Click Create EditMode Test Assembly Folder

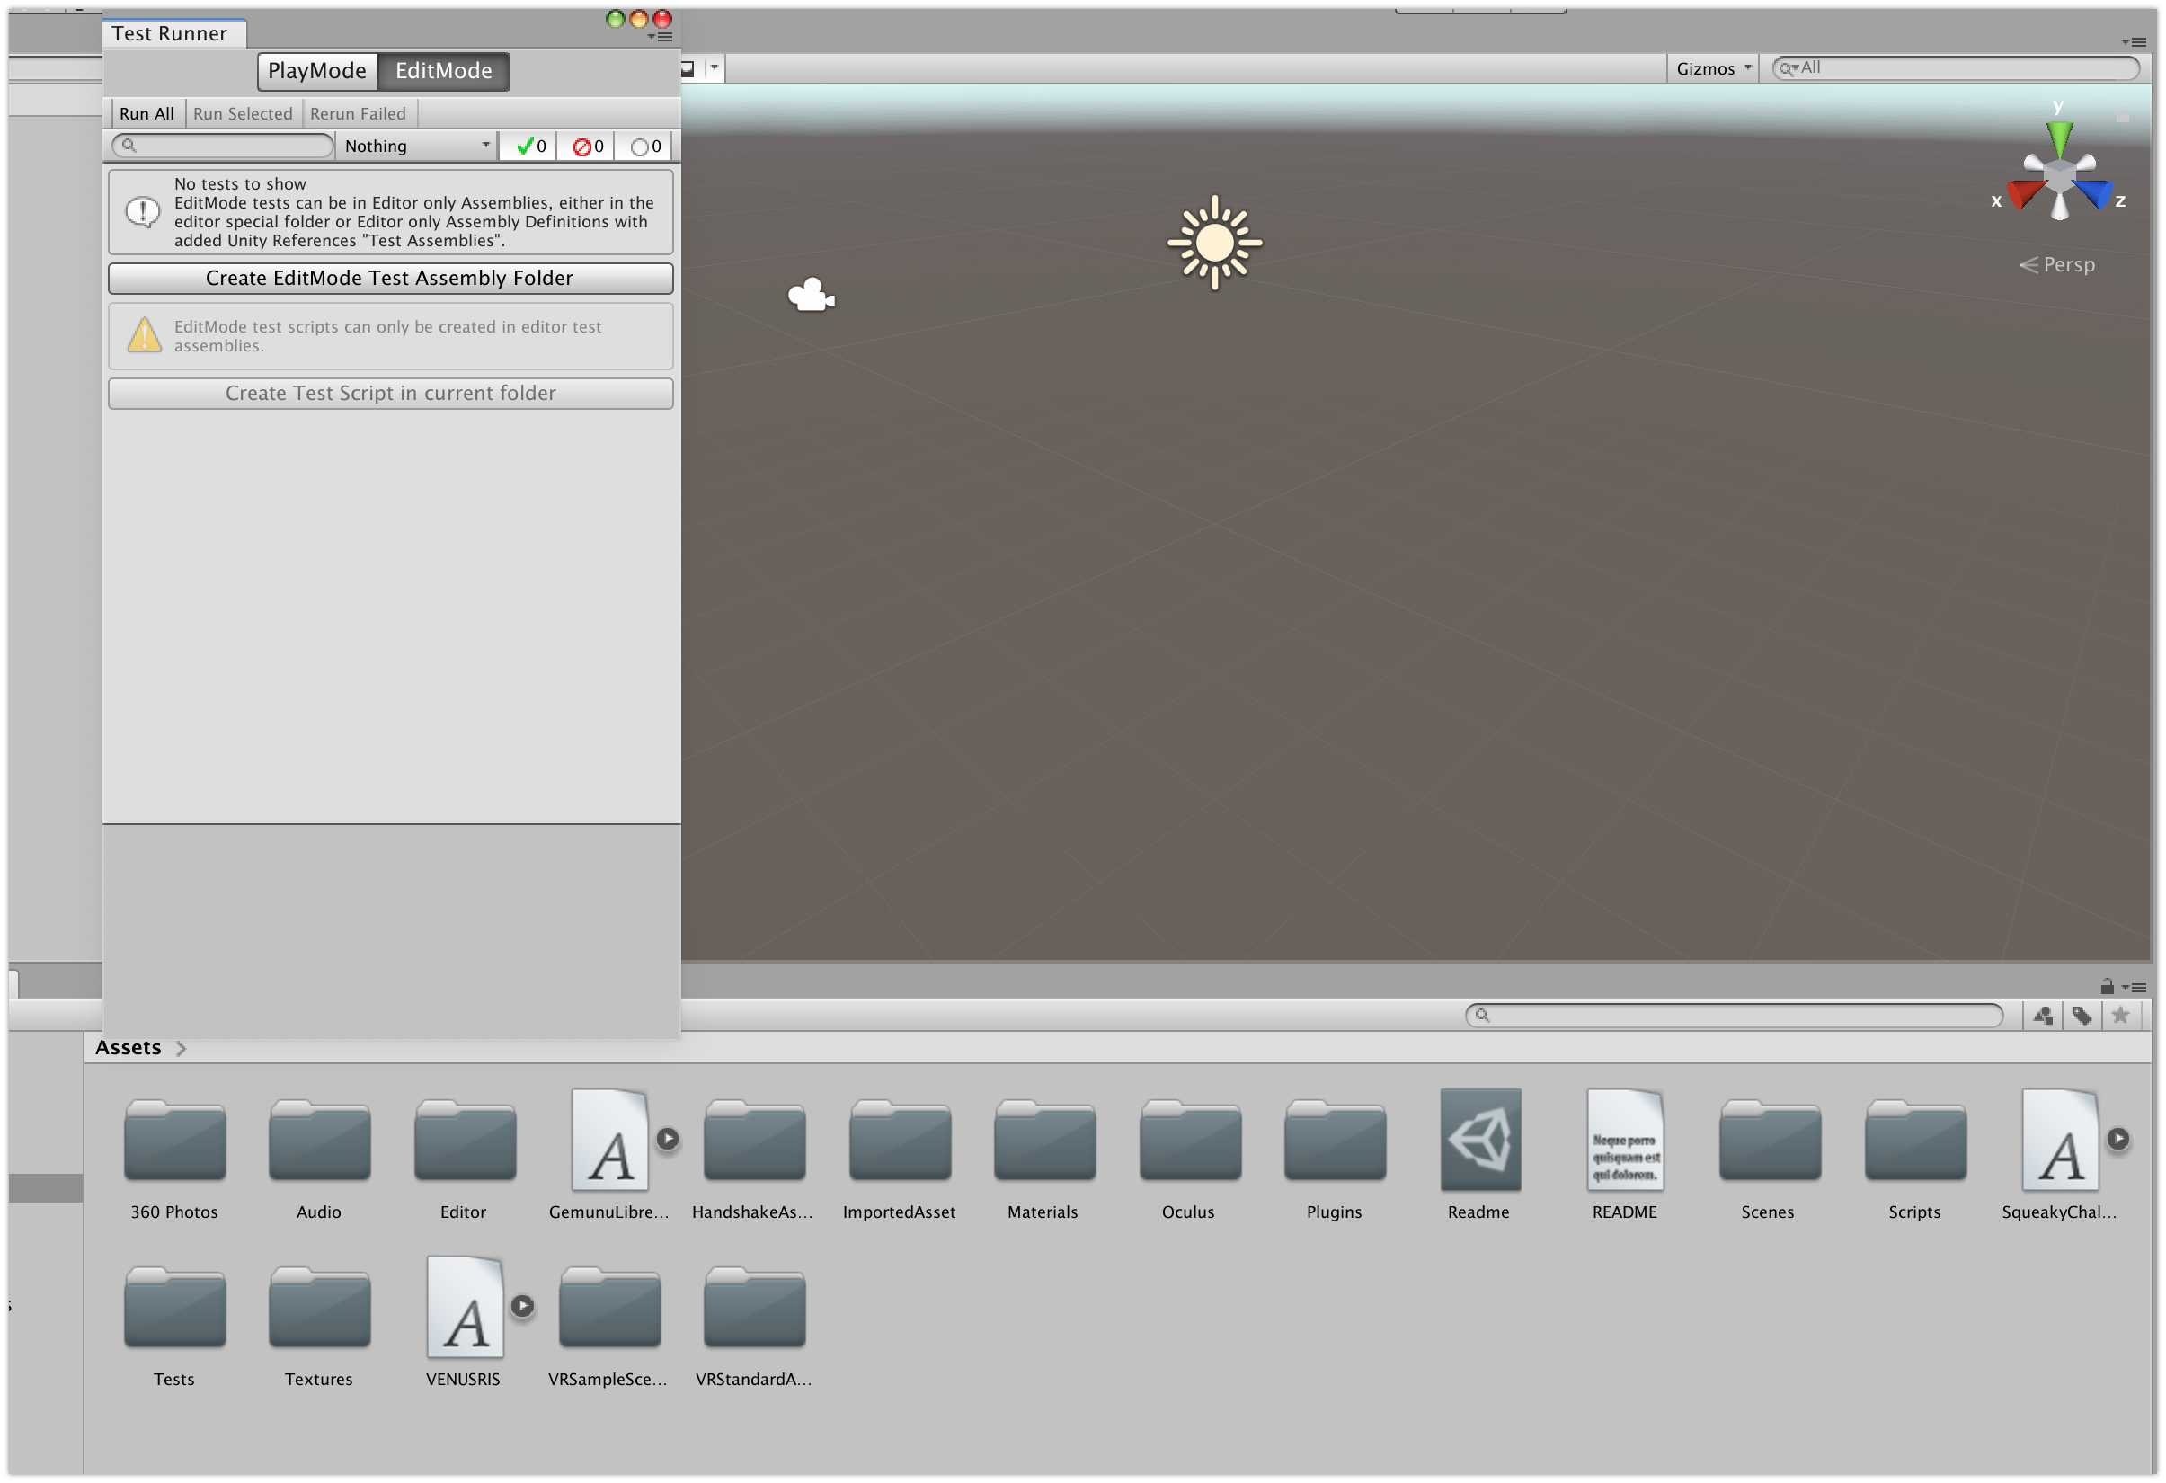pos(389,278)
